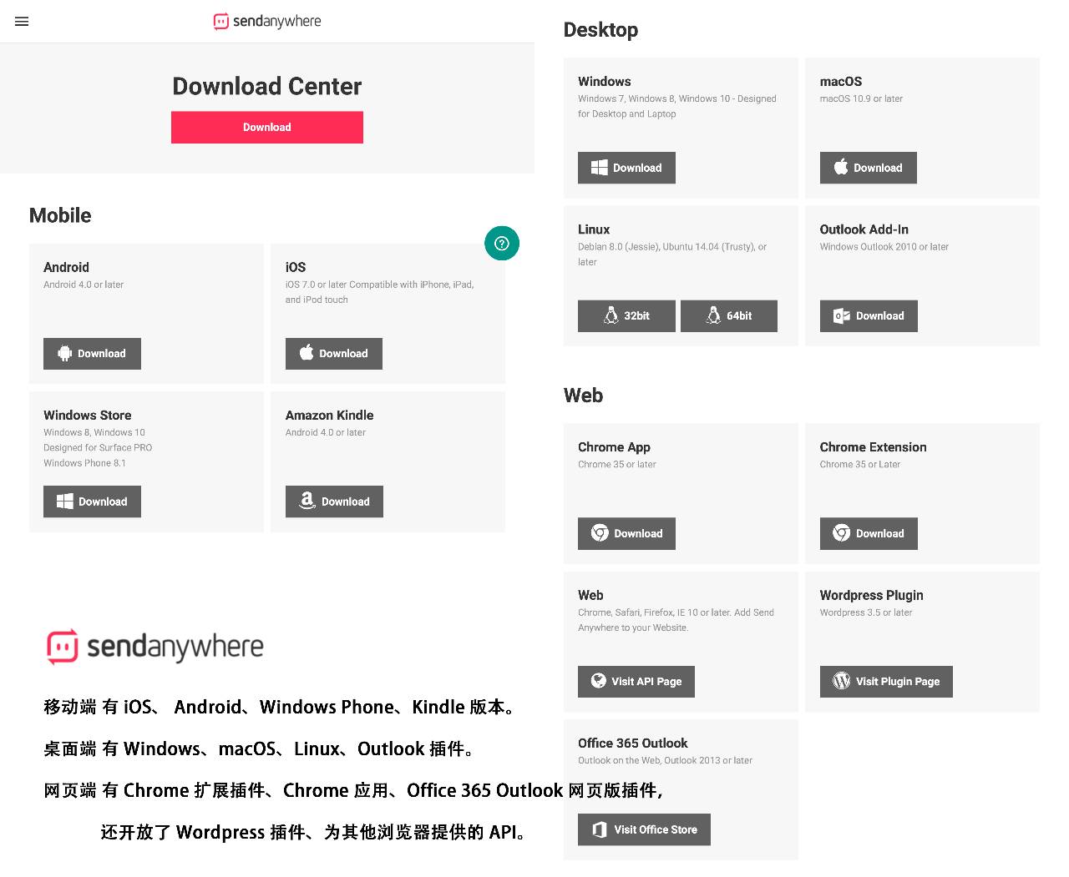Visit Office Store for Office 365 Outlook
Screen dimensions: 1069x877
click(x=644, y=829)
